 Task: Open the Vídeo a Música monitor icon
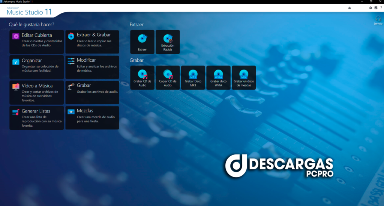pyautogui.click(x=16, y=87)
